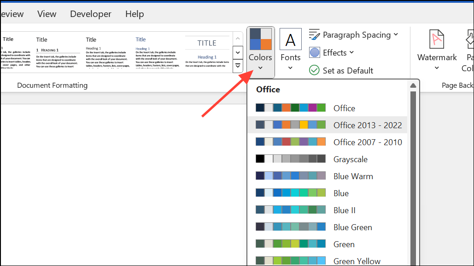This screenshot has width=474, height=266.
Task: Expand the Paragraph Spacing dropdown arrow
Action: [x=396, y=34]
